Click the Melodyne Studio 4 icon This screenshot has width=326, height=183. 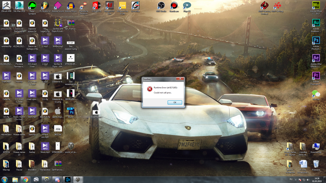tap(83, 5)
